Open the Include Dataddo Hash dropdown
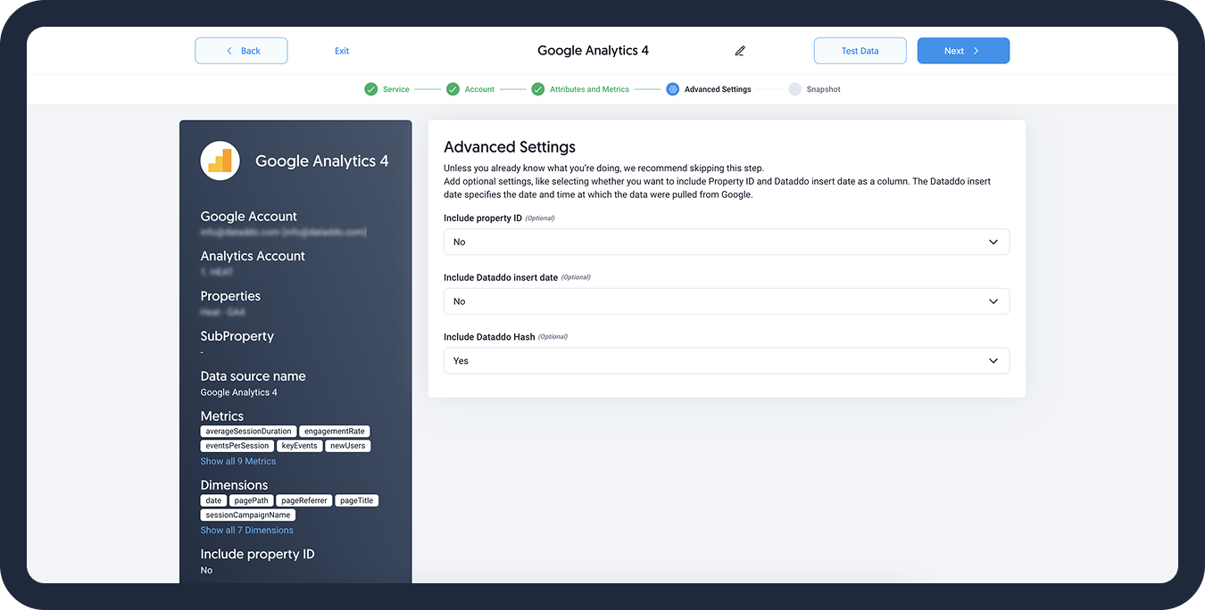This screenshot has height=610, width=1205. [727, 361]
